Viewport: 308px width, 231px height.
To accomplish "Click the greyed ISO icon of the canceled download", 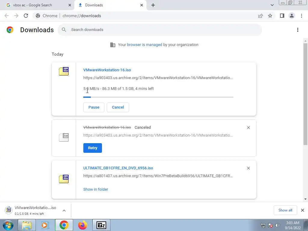I will (x=64, y=137).
